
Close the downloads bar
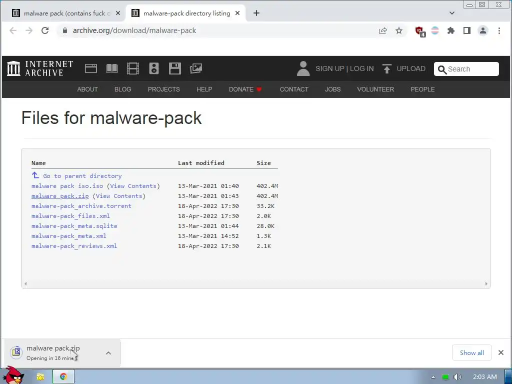(501, 352)
